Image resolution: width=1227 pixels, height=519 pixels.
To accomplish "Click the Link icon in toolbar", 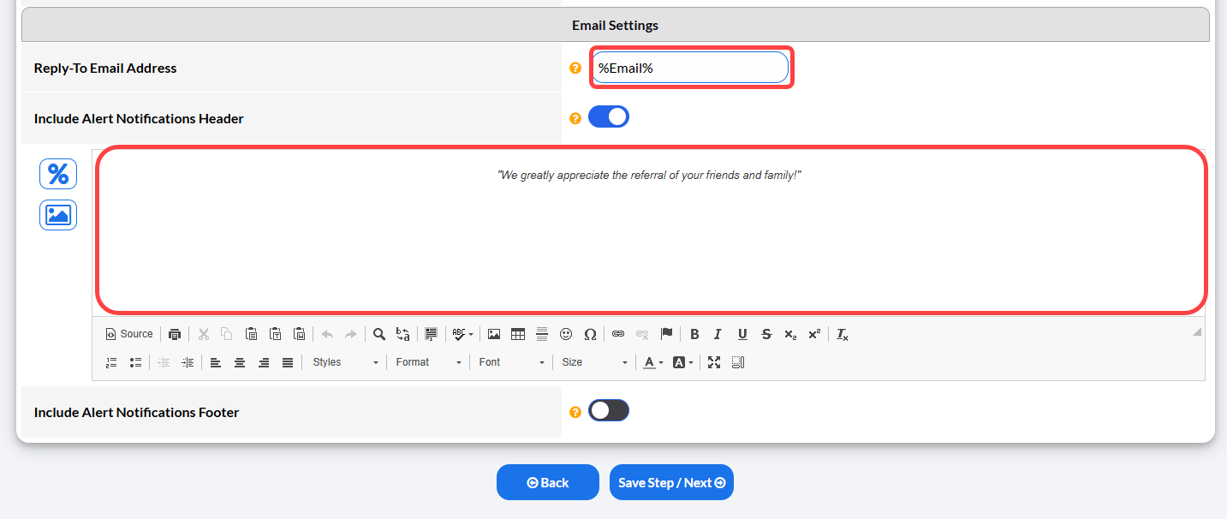I will (618, 334).
